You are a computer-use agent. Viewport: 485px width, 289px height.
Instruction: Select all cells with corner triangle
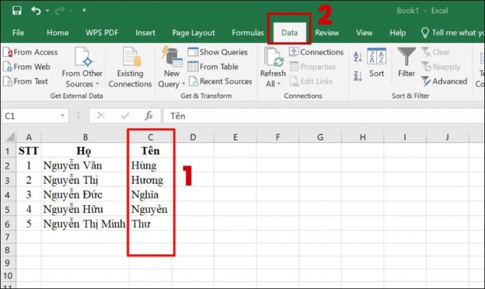point(10,137)
